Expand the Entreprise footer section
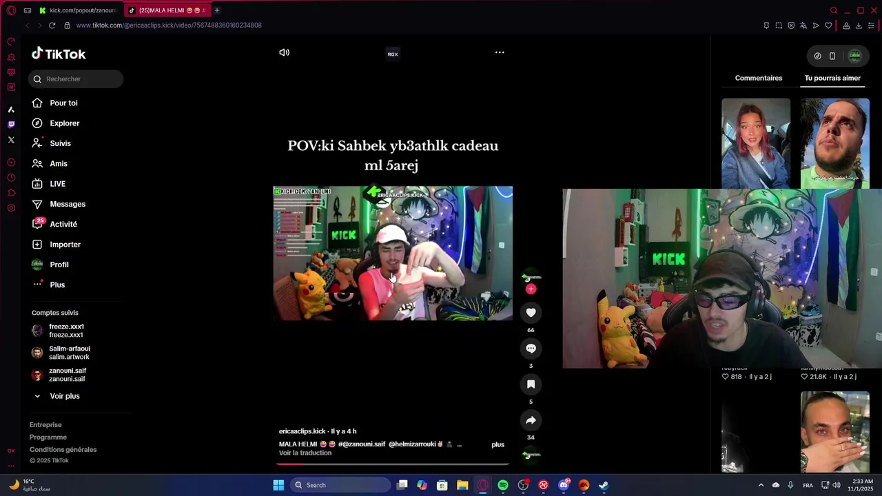The width and height of the screenshot is (882, 496). tap(45, 425)
